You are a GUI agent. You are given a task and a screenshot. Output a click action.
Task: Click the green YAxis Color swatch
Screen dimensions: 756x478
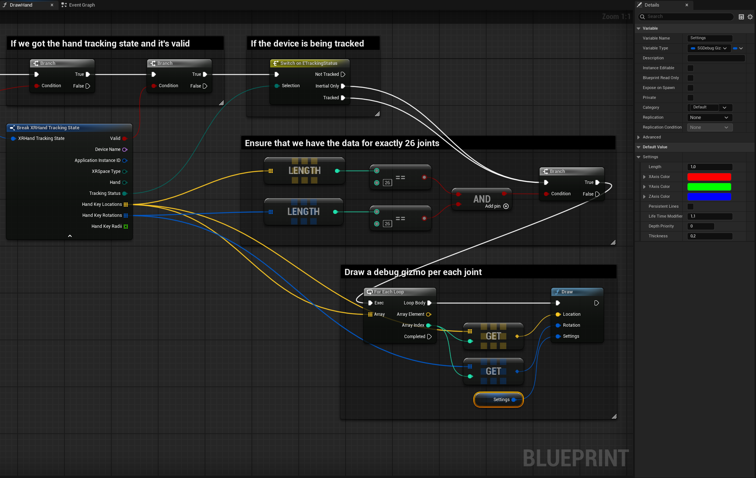click(x=709, y=186)
